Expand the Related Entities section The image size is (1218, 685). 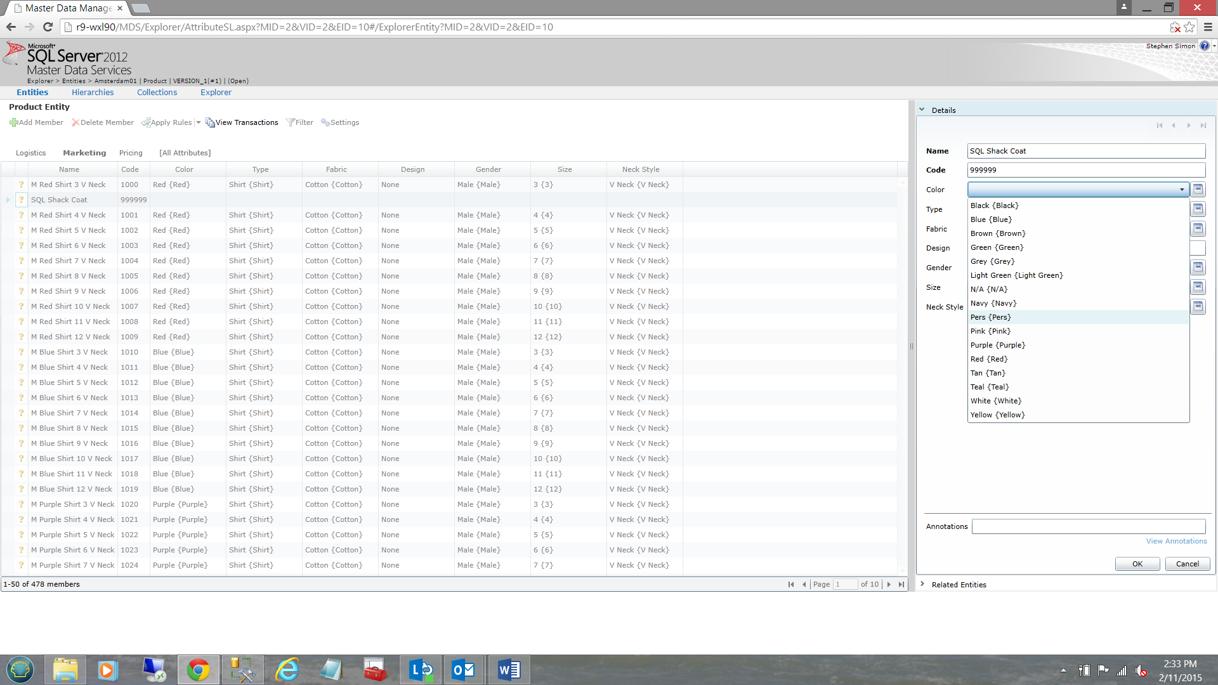(922, 584)
